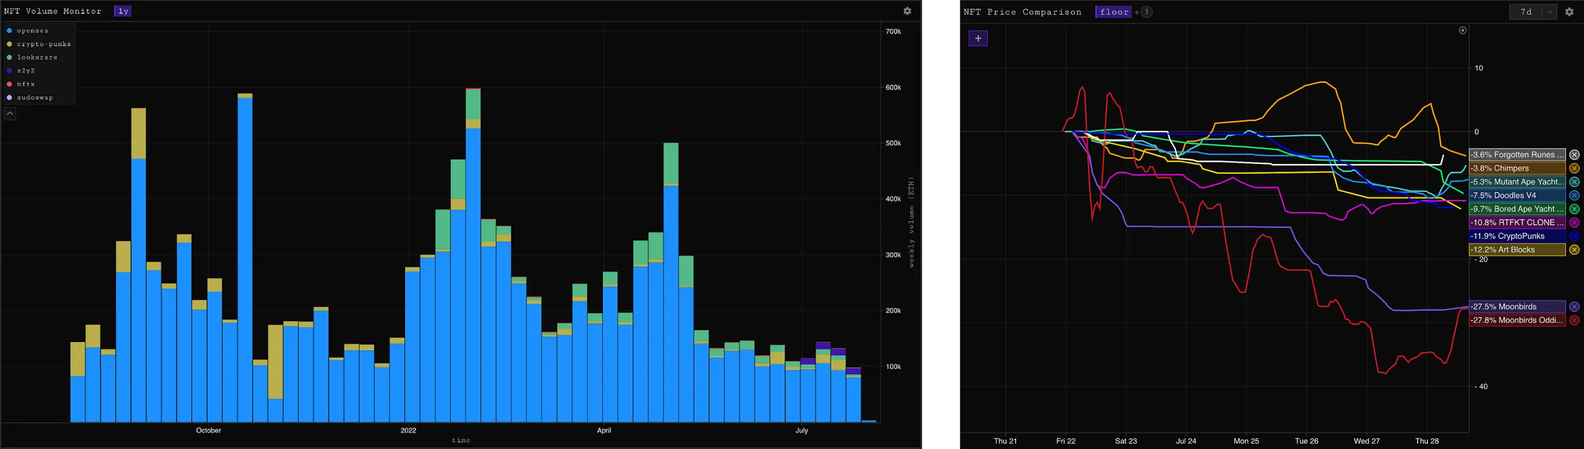Remove Art Blocks series X icon

(1574, 249)
